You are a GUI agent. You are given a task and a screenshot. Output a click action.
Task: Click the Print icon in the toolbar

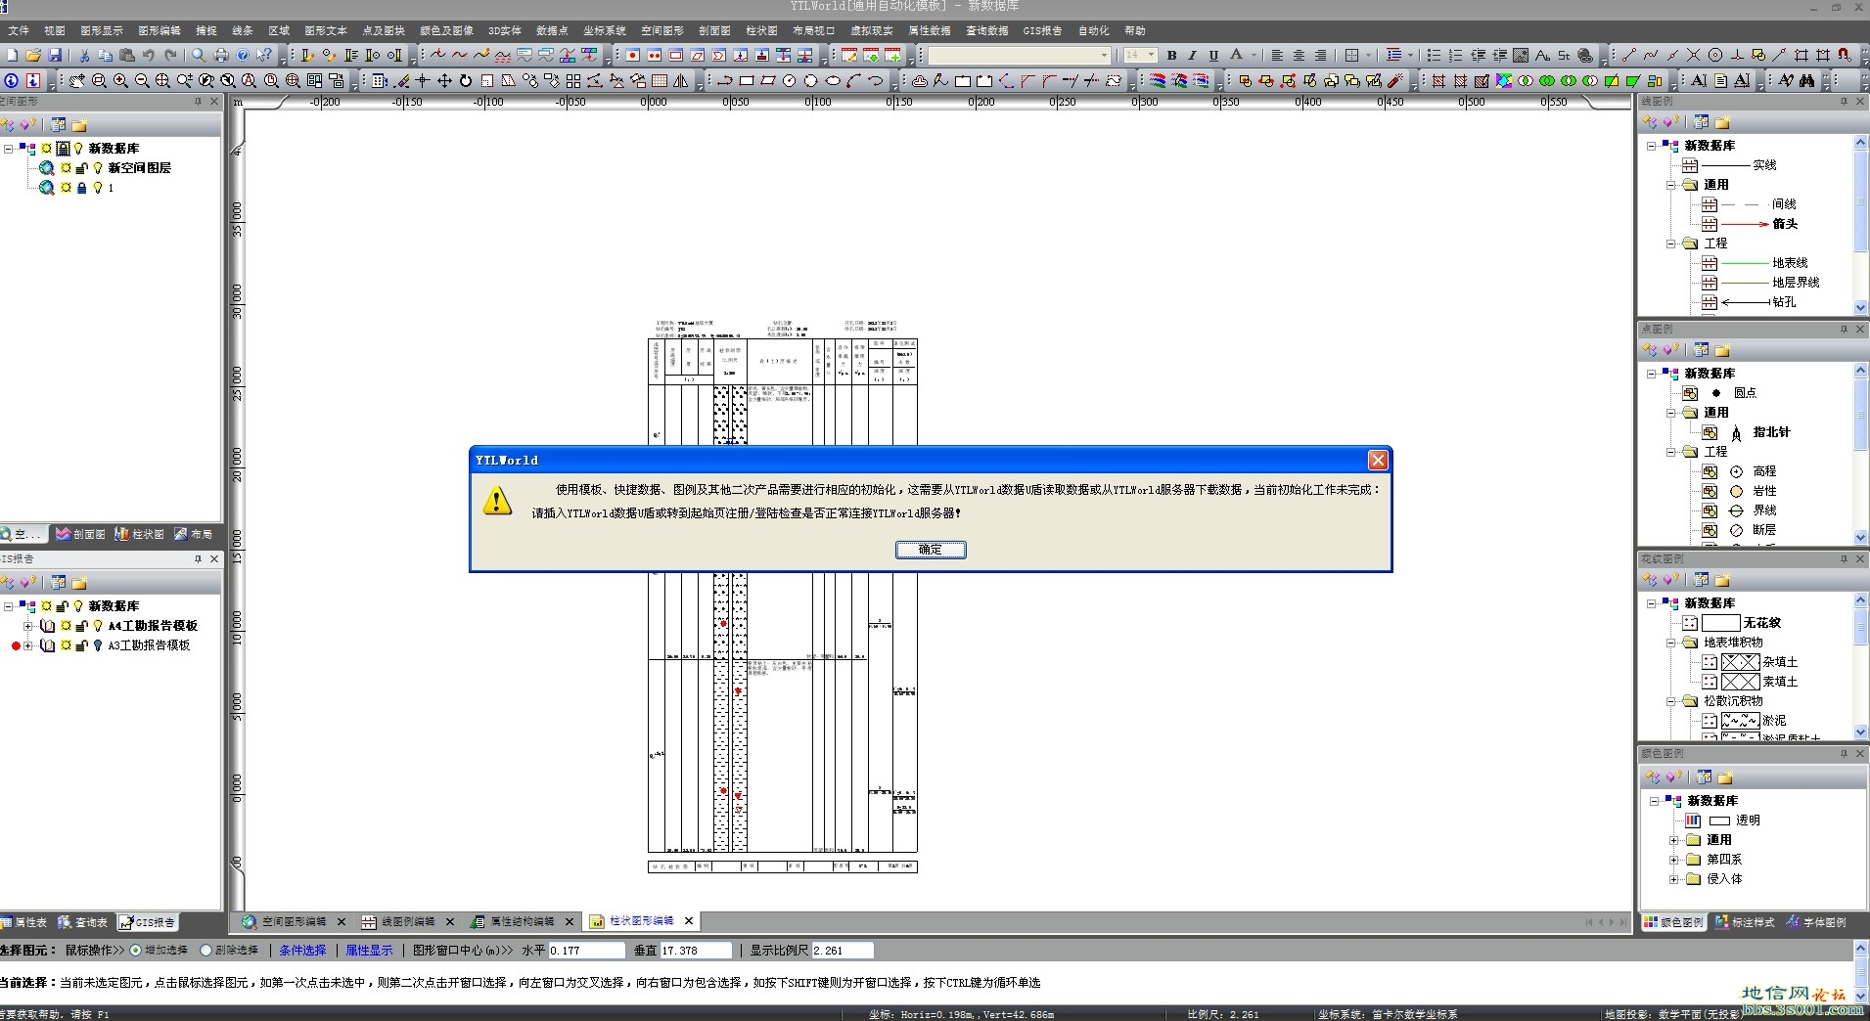(x=221, y=55)
